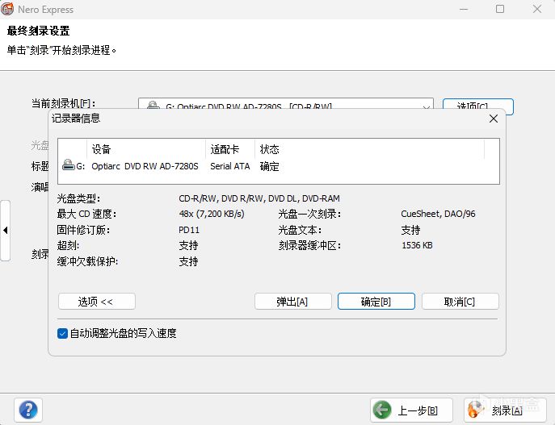The width and height of the screenshot is (555, 425).
Task: Click firmware value PD11
Action: 189,230
